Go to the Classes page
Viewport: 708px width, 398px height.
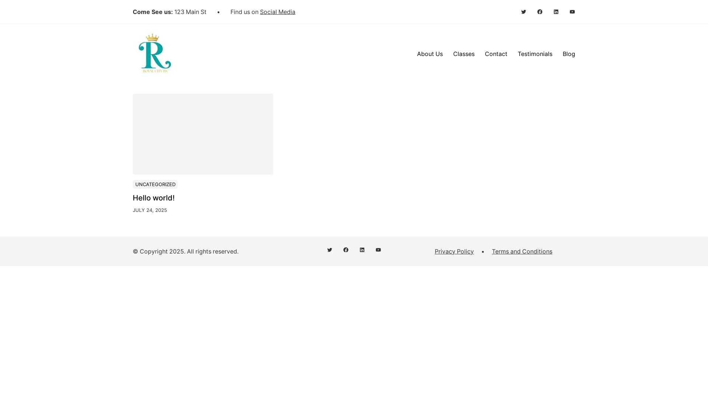[x=464, y=54]
